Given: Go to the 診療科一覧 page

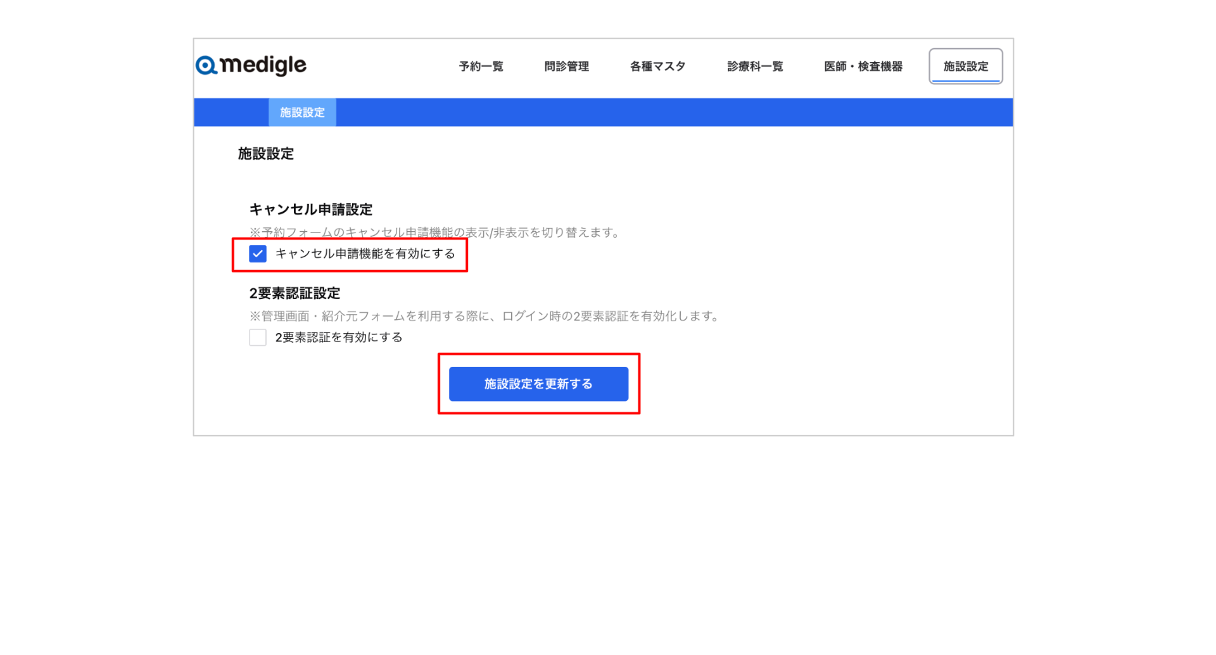Looking at the screenshot, I should [x=755, y=66].
